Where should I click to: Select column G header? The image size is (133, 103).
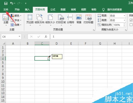(100, 43)
